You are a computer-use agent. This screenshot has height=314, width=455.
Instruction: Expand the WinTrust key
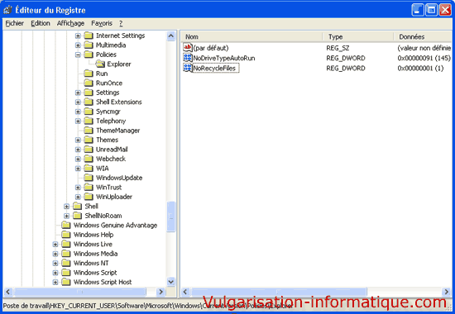tap(78, 188)
